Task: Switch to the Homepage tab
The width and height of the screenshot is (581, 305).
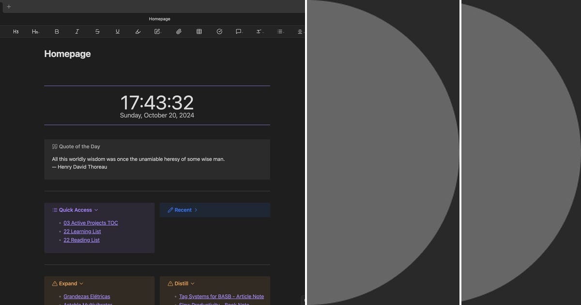Action: pos(159,18)
